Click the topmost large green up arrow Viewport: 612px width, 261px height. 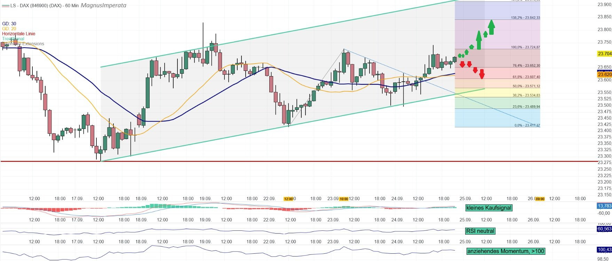(x=491, y=27)
